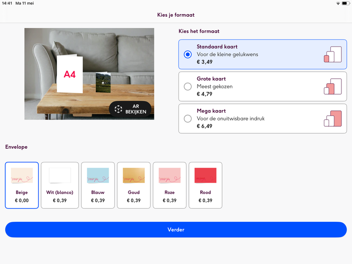Click the Standaard kaart size icon

[x=333, y=54]
